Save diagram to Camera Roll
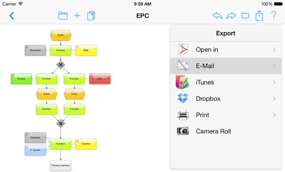The width and height of the screenshot is (285, 172). coord(226,131)
